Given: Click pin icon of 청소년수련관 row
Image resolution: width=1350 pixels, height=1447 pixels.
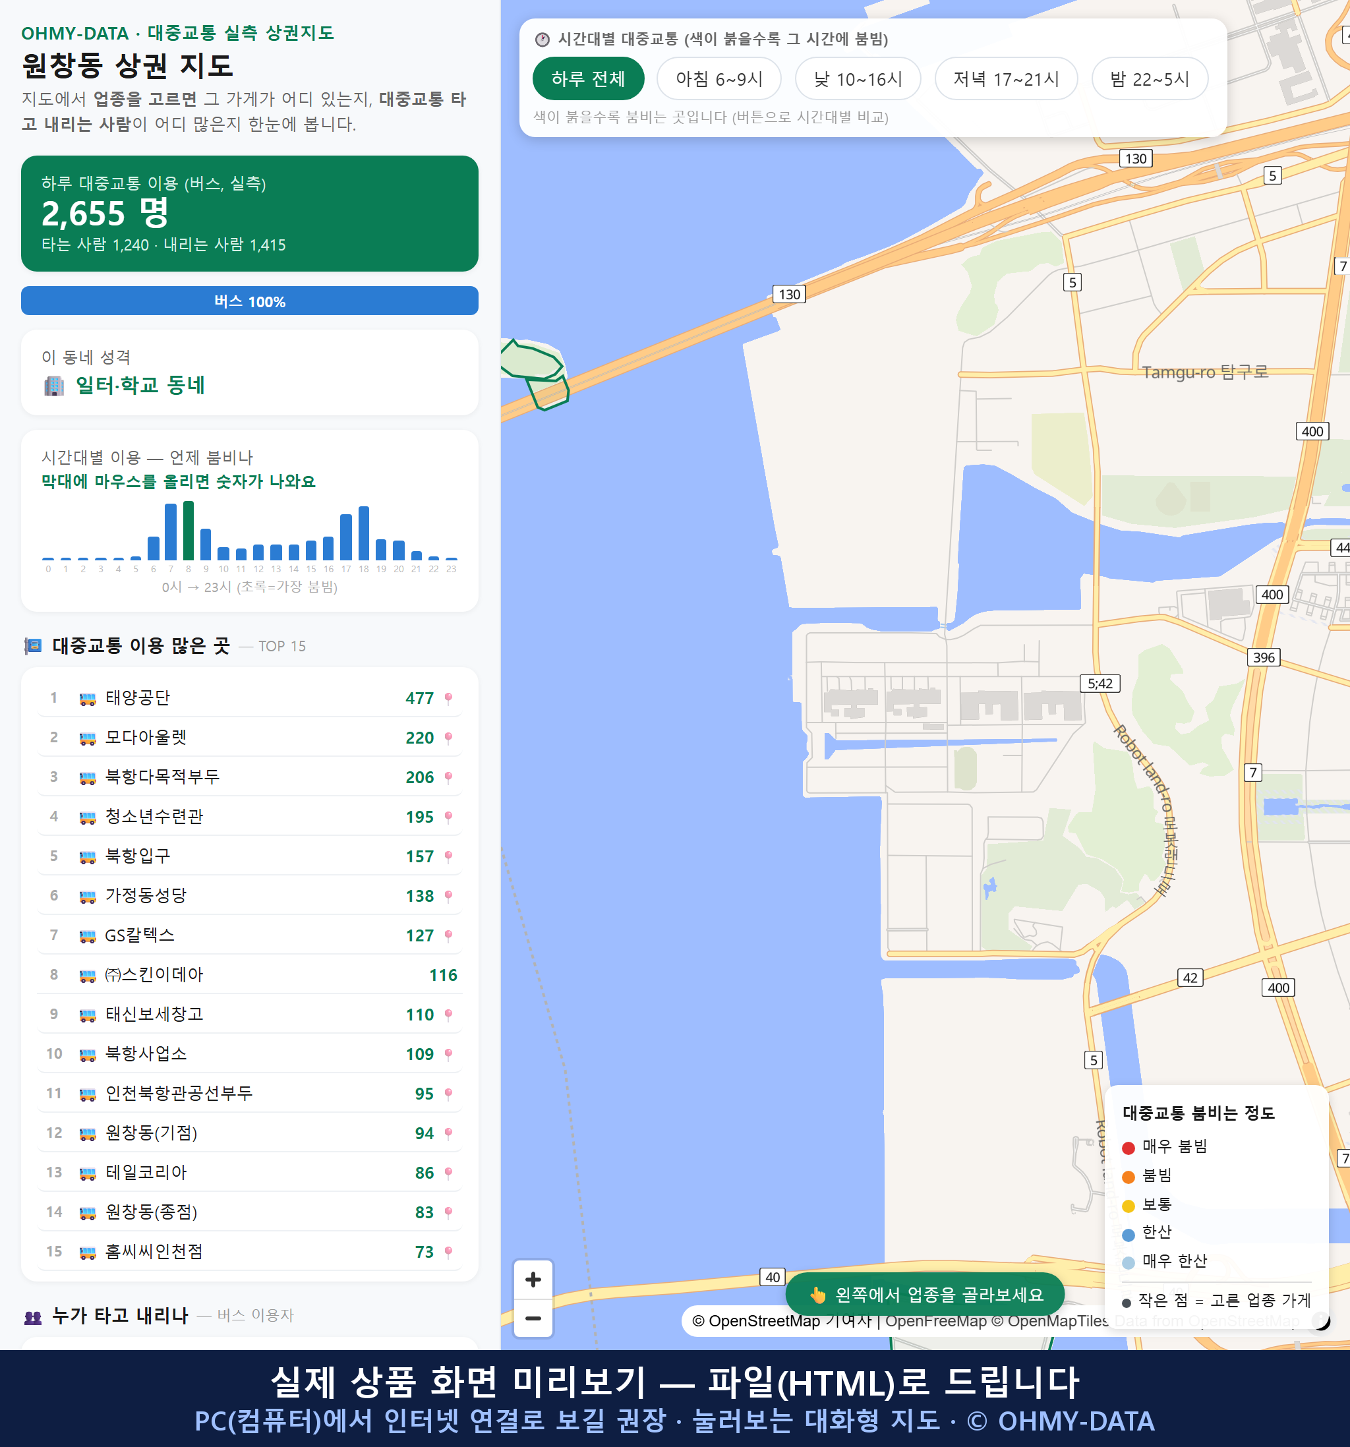Looking at the screenshot, I should tap(448, 817).
